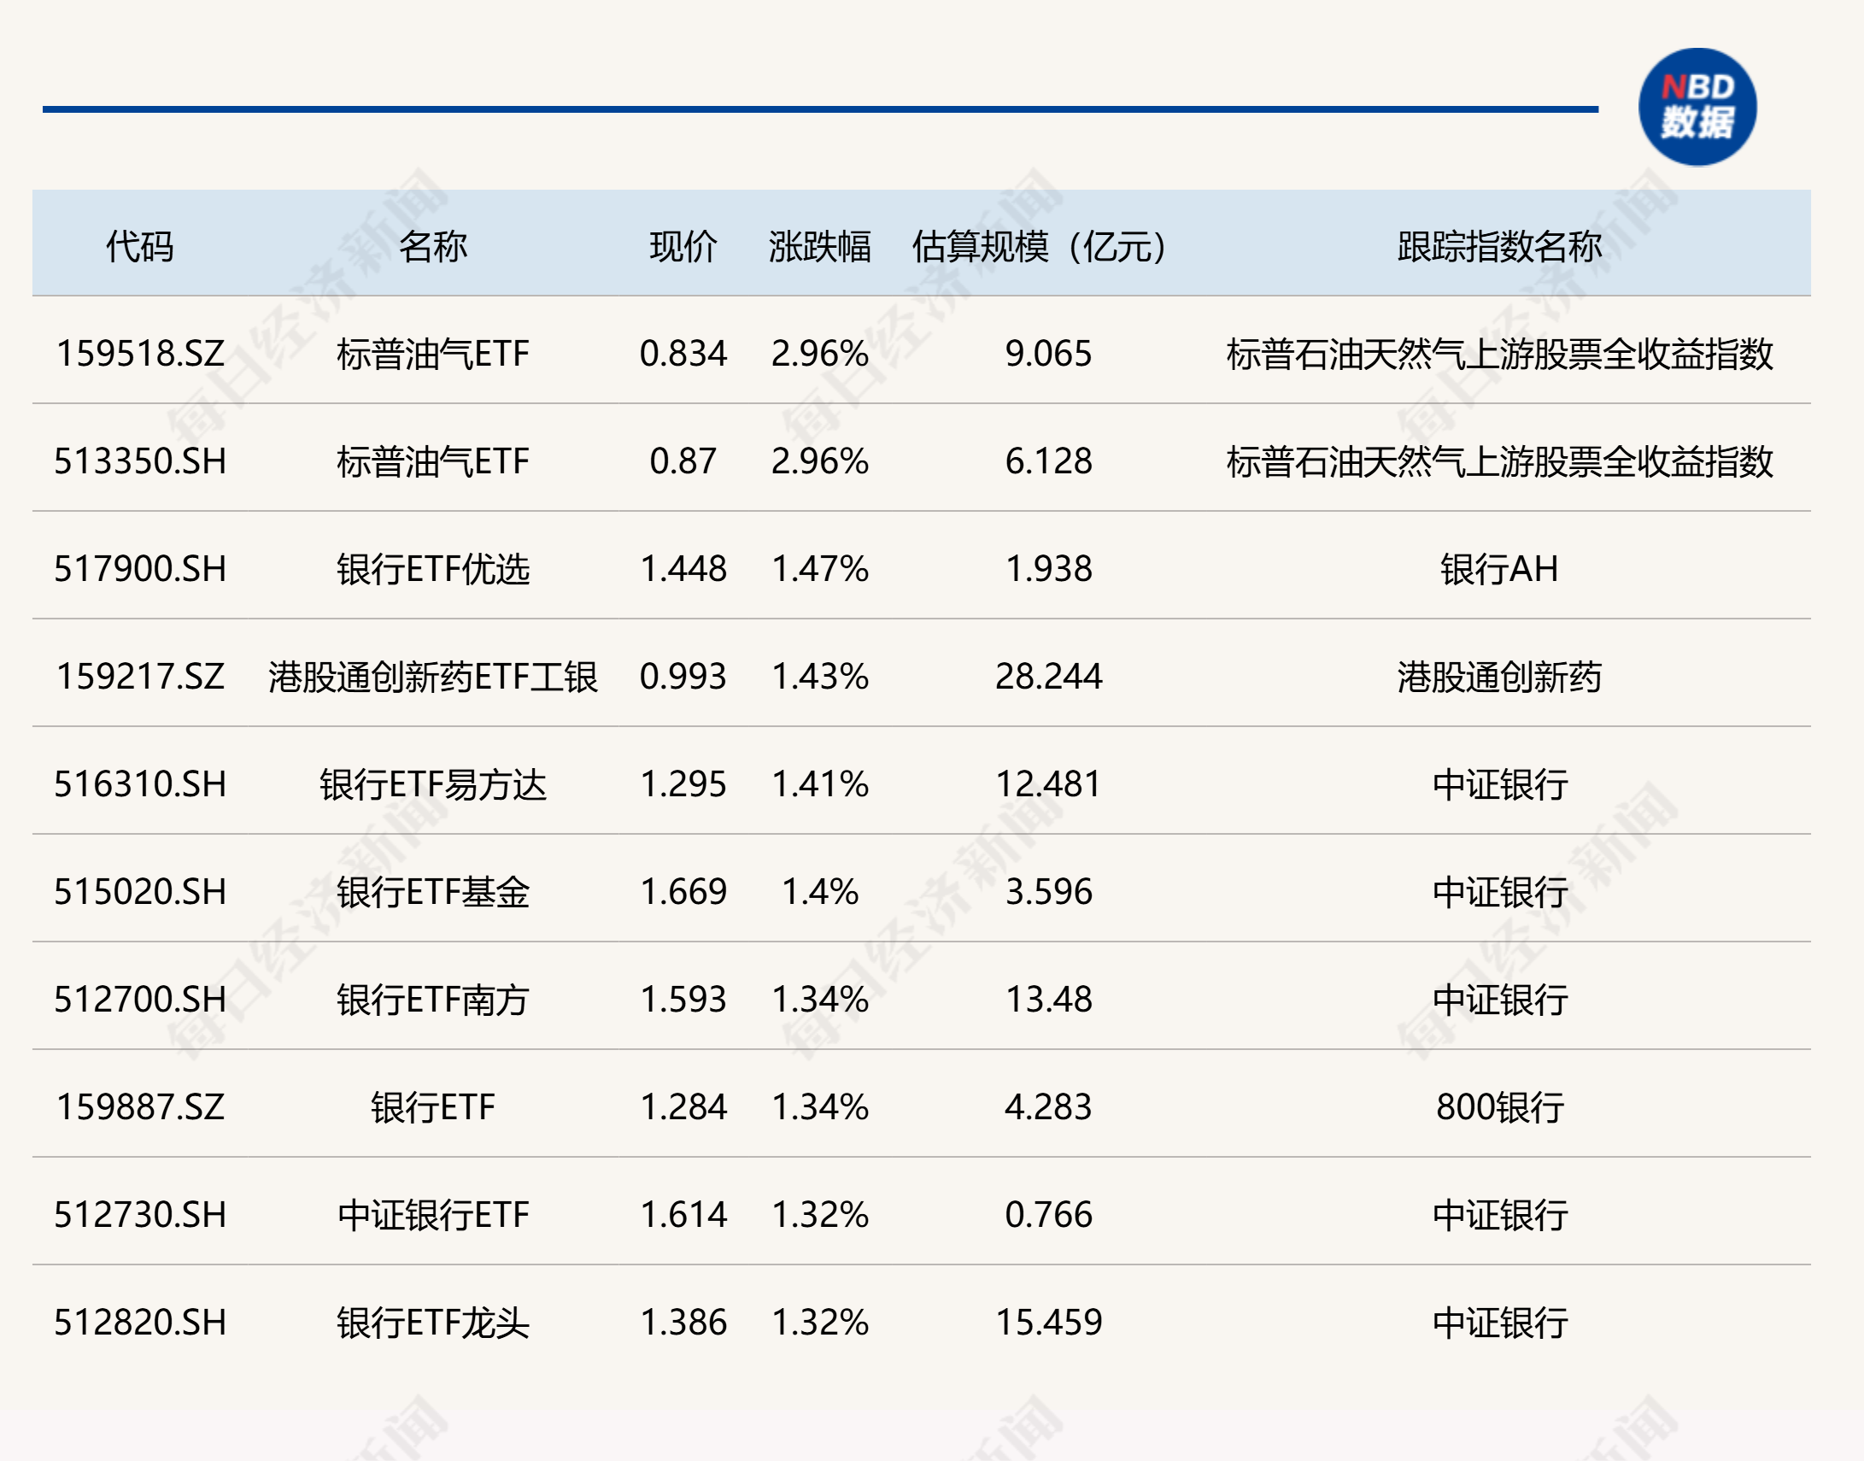Click change 1.43%

click(x=820, y=677)
